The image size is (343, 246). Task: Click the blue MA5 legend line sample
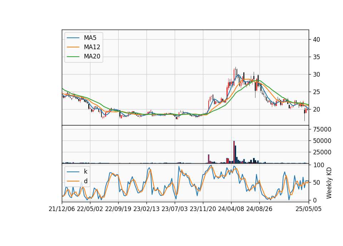tap(73, 38)
